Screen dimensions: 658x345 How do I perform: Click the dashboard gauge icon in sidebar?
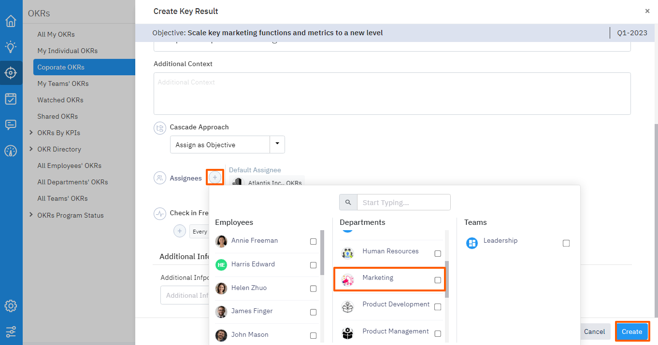tap(11, 151)
